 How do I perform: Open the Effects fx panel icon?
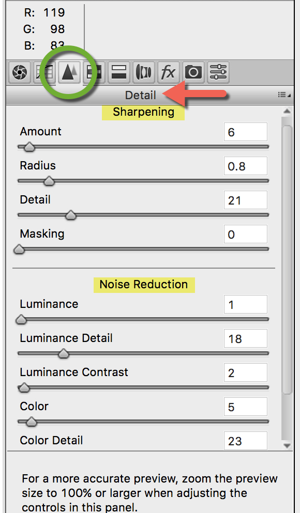(168, 72)
